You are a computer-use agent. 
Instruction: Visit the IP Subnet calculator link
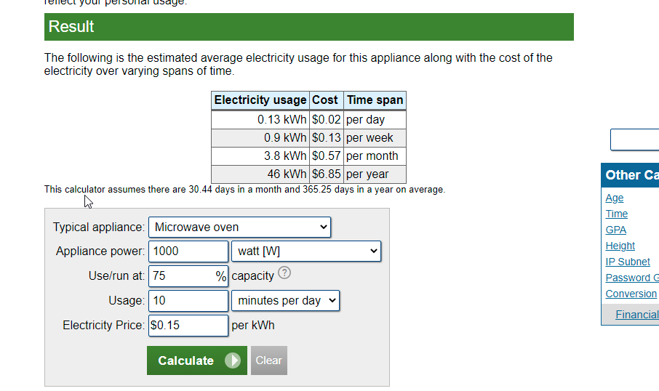tap(628, 262)
